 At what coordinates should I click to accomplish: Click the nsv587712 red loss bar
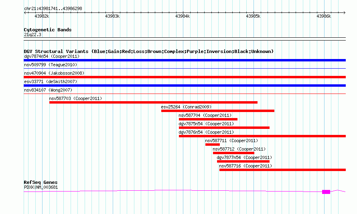233,153
